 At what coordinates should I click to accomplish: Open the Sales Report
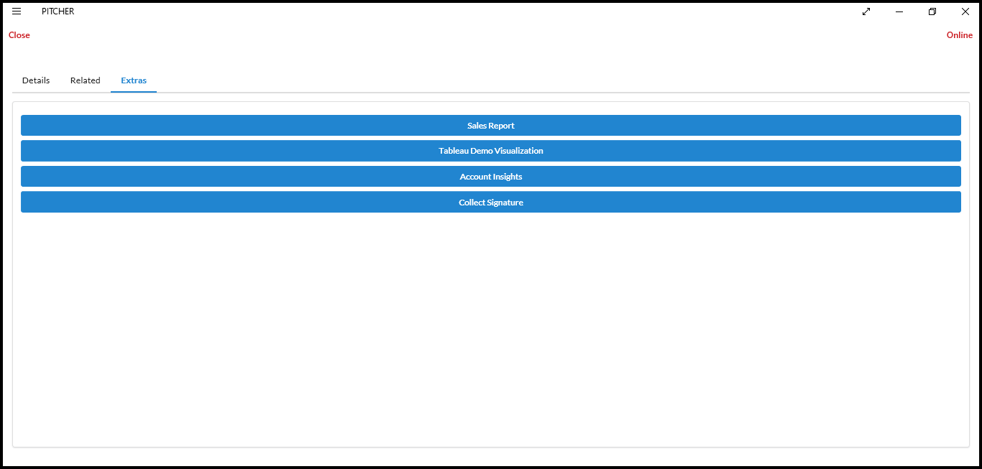pyautogui.click(x=491, y=125)
